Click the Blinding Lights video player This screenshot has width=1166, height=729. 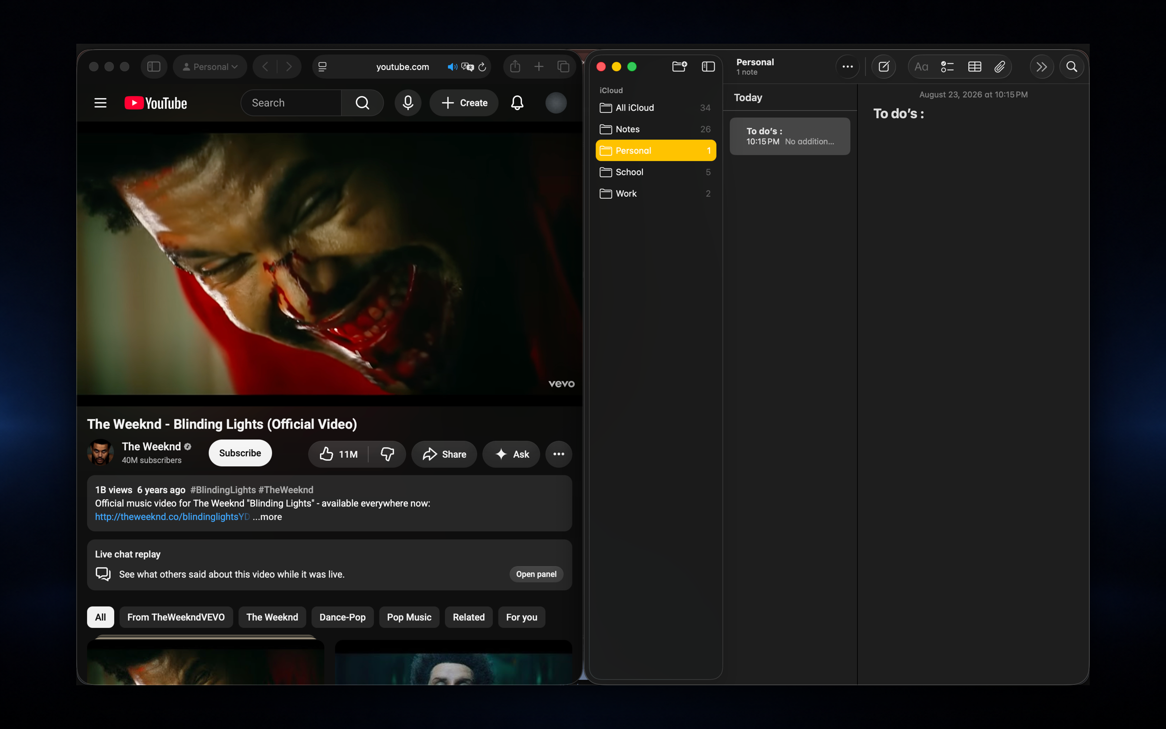click(329, 264)
